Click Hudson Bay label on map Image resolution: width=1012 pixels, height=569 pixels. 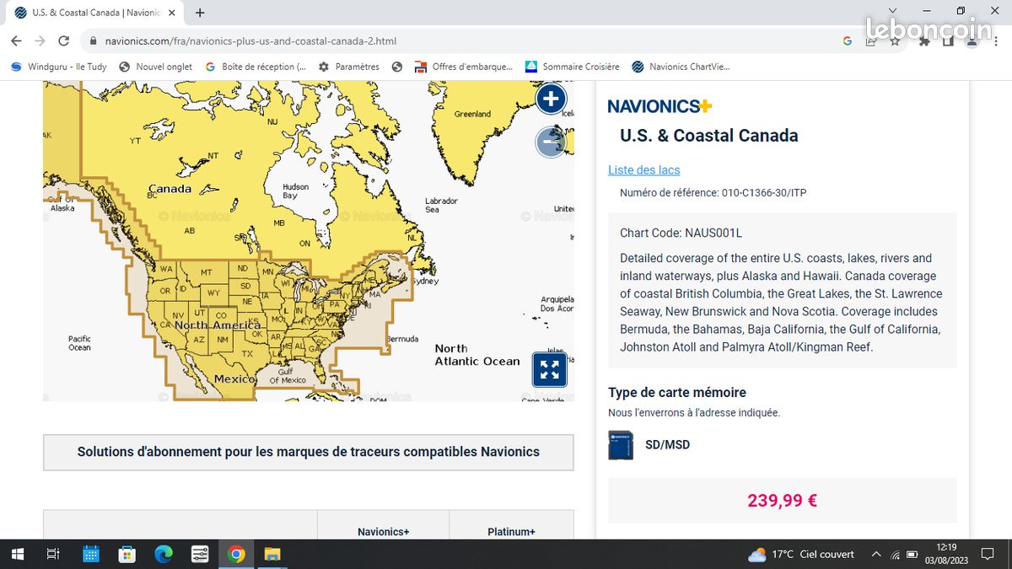[295, 191]
